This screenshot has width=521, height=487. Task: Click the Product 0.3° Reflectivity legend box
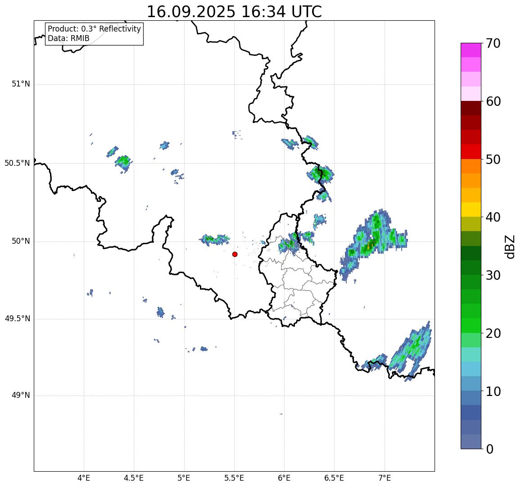coord(95,34)
